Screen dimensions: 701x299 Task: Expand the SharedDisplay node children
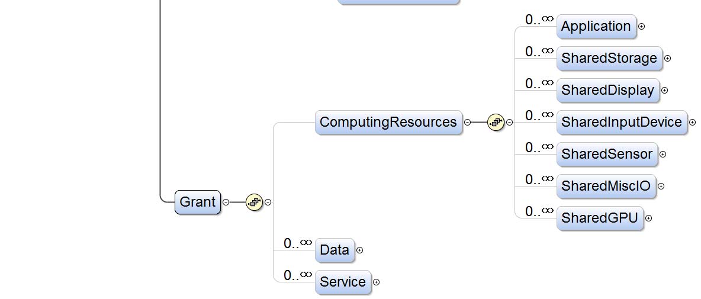click(x=664, y=91)
